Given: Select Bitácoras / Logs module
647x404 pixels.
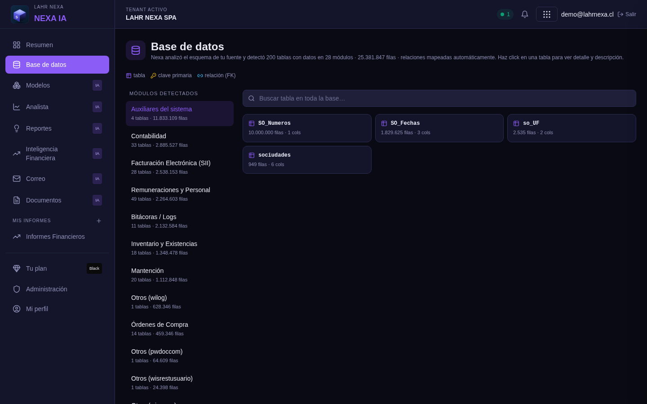Looking at the screenshot, I should pyautogui.click(x=180, y=221).
